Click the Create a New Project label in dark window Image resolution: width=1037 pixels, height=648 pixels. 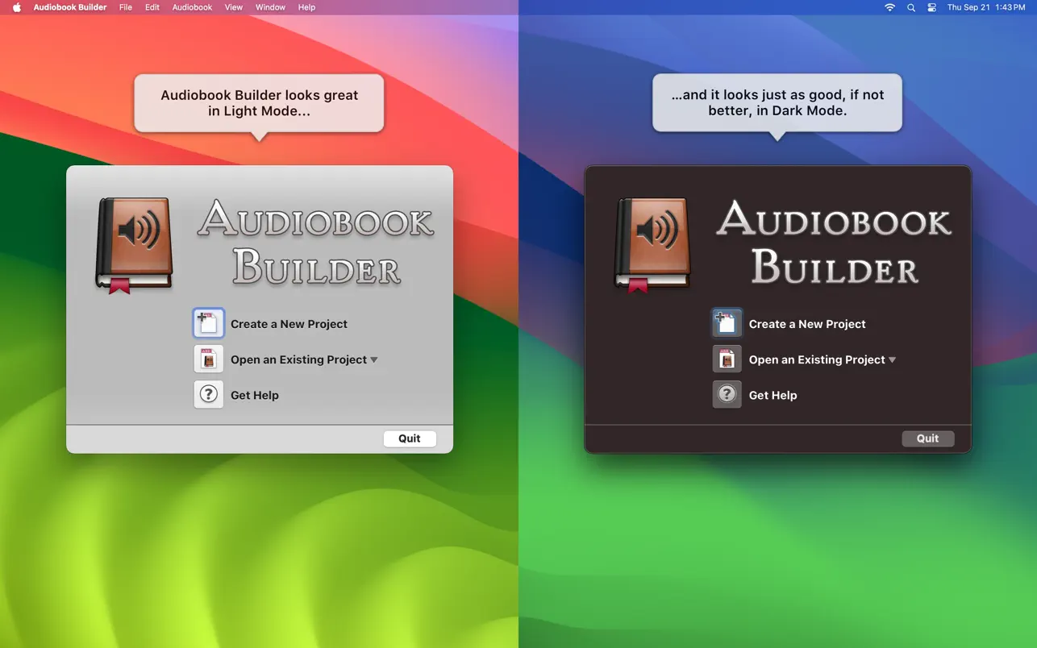point(807,324)
